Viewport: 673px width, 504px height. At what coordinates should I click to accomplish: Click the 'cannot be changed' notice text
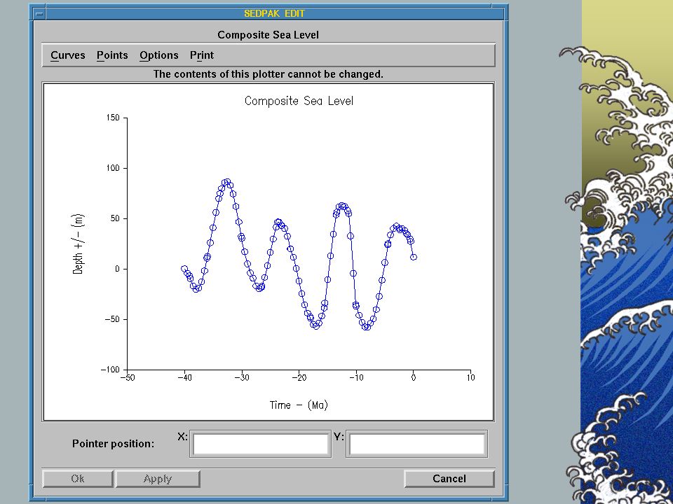click(268, 74)
